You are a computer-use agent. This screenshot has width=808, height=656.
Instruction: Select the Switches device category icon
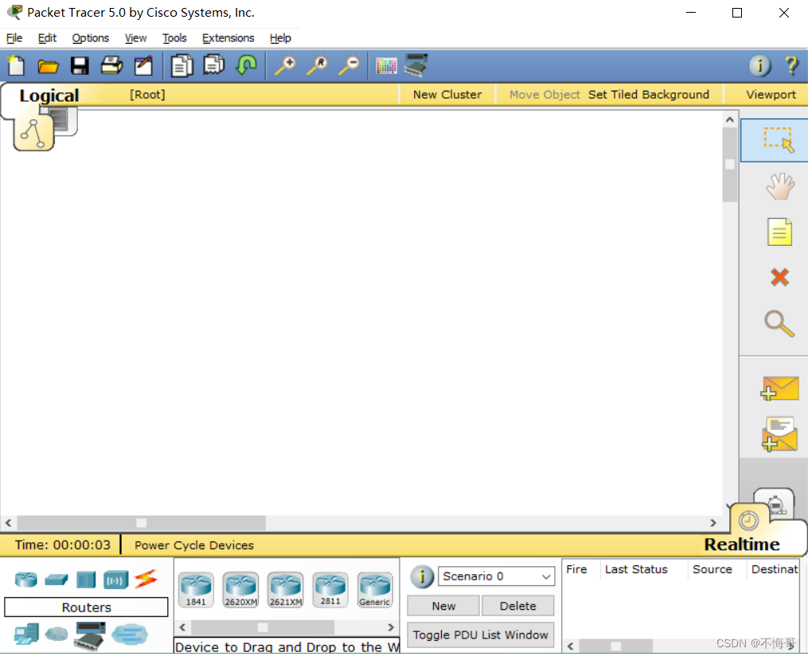pyautogui.click(x=57, y=580)
